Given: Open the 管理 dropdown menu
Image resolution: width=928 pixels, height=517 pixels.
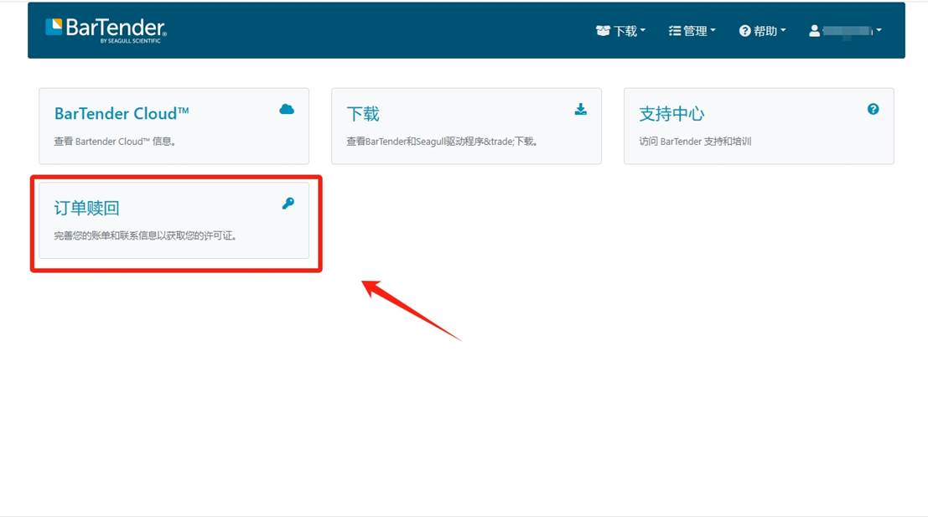Looking at the screenshot, I should click(x=692, y=31).
